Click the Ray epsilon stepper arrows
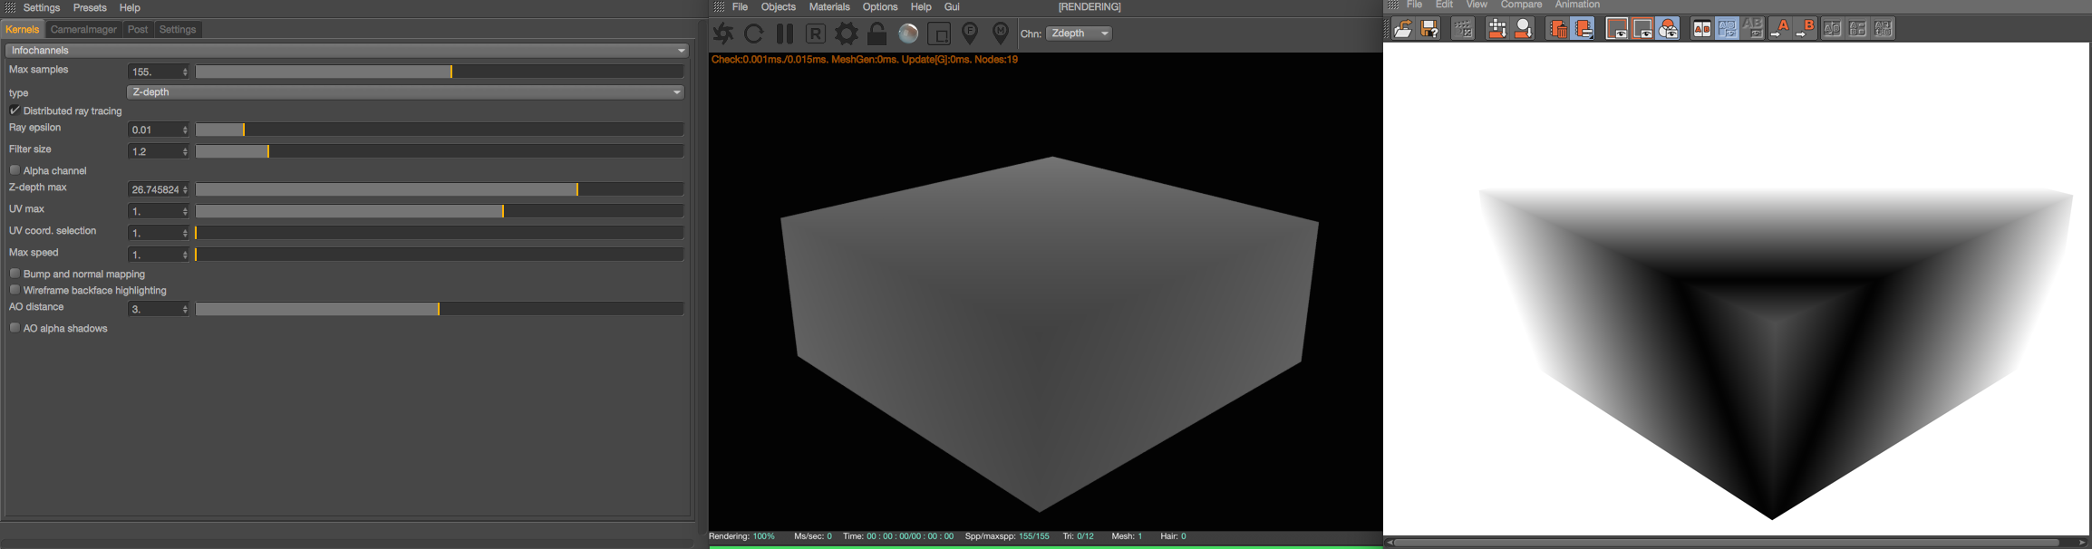 click(186, 130)
